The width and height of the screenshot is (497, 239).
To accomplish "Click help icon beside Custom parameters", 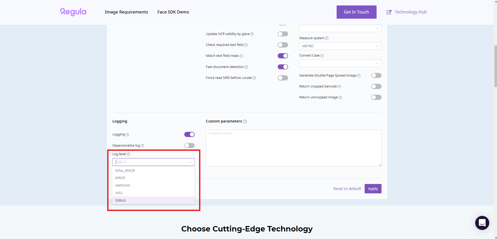I will click(245, 121).
